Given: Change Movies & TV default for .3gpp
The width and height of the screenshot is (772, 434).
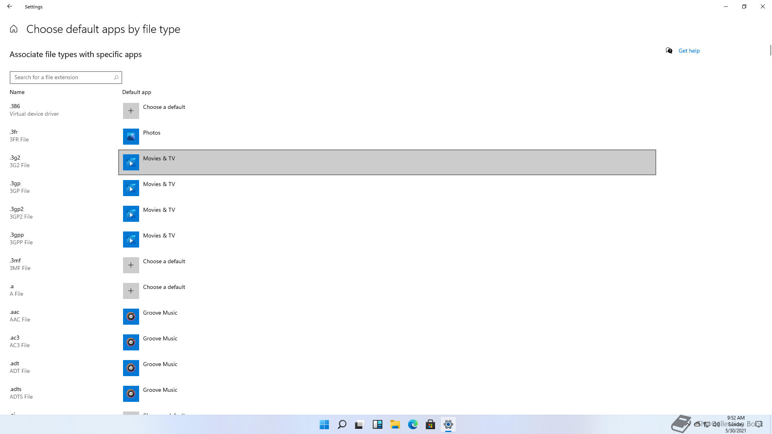Looking at the screenshot, I should [x=159, y=235].
